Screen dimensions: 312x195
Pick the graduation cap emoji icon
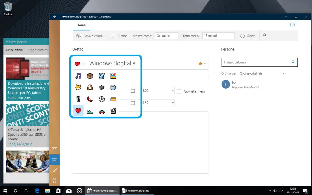[101, 87]
